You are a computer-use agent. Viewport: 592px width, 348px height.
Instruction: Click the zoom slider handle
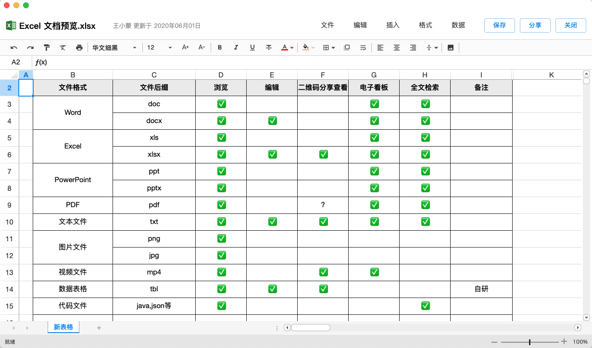pos(529,342)
